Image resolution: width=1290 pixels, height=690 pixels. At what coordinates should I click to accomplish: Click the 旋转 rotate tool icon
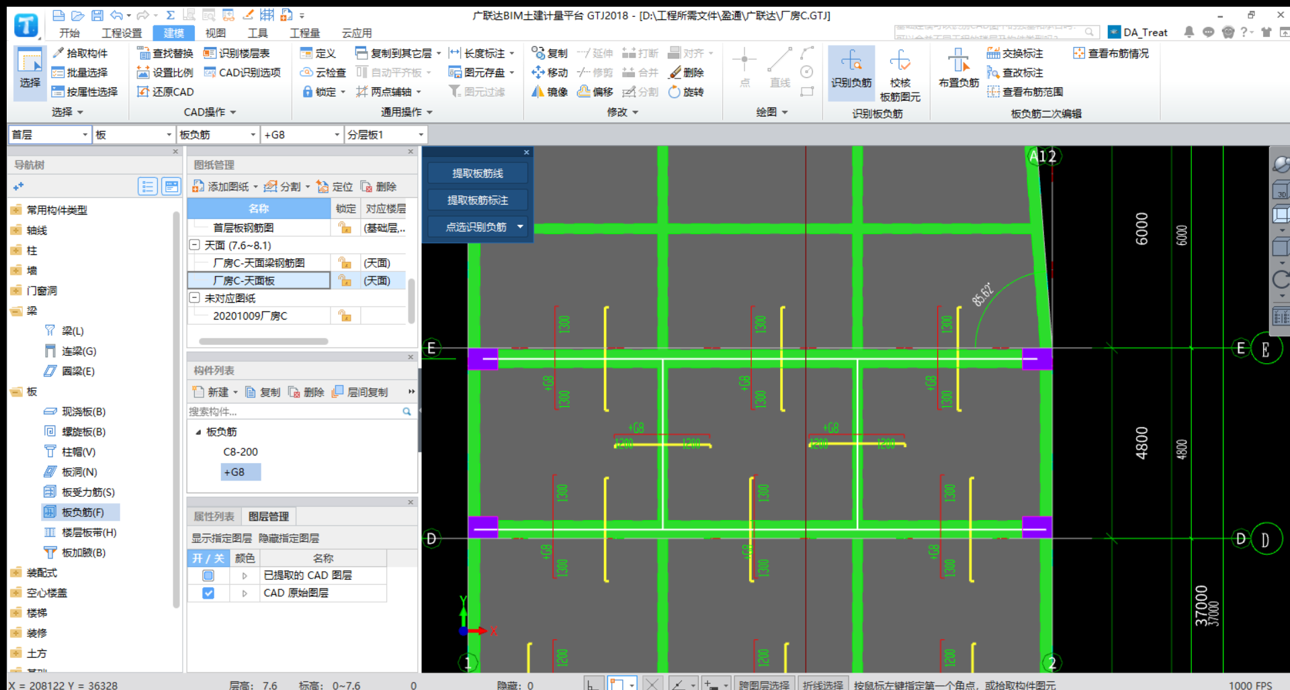pyautogui.click(x=675, y=92)
